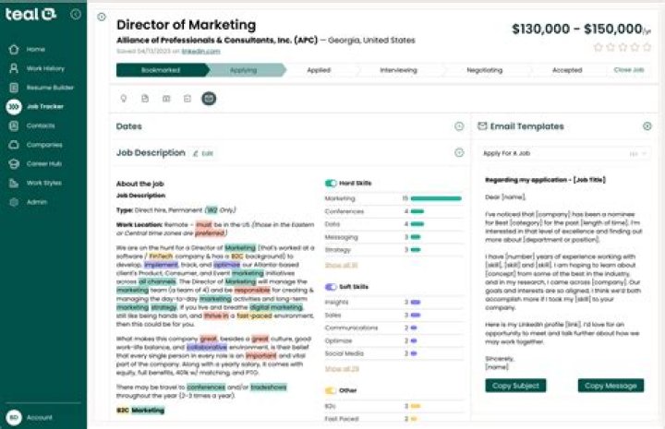Click the Copy Subject button

coord(515,386)
